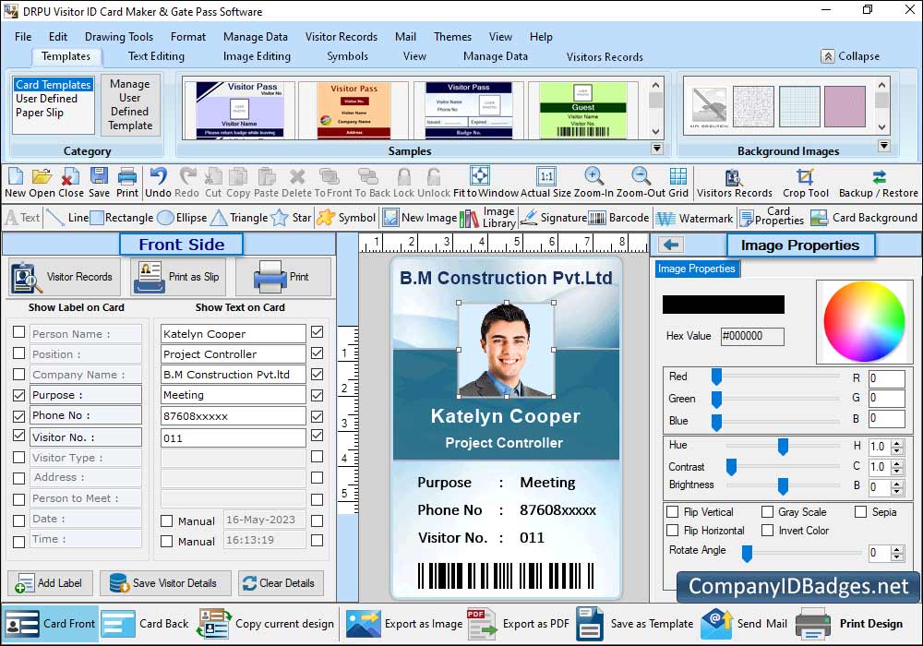Increase Hue value with stepper up arrow
Screen dimensions: 923x646
(x=897, y=443)
